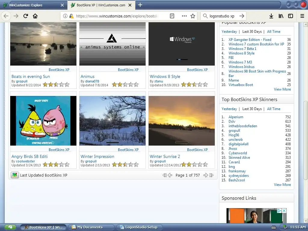Open Alperium skinner profile
Viewport: 308px width, 231px height.
[x=236, y=117]
